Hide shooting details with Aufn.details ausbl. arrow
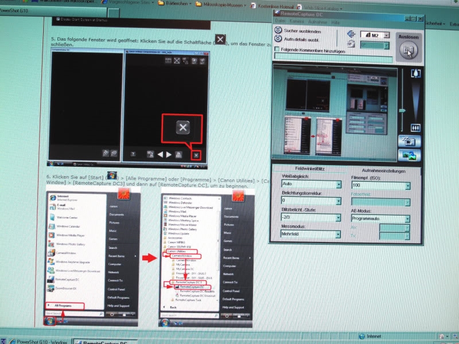Screen dimensions: 459x344 coord(278,39)
